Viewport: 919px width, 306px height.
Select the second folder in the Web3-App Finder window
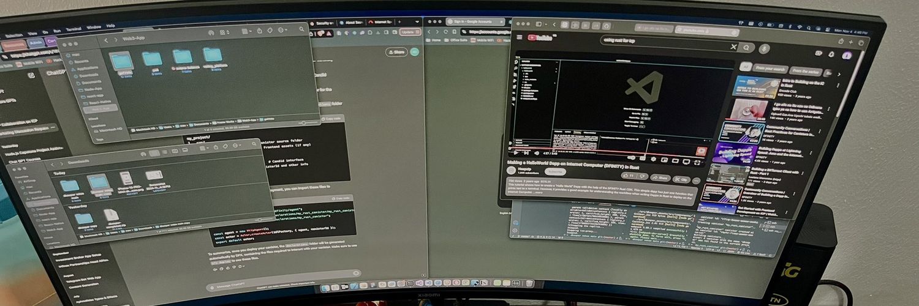(152, 59)
